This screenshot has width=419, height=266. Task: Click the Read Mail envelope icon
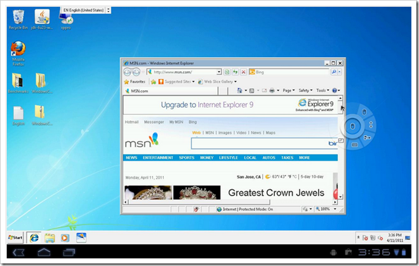tap(264, 91)
